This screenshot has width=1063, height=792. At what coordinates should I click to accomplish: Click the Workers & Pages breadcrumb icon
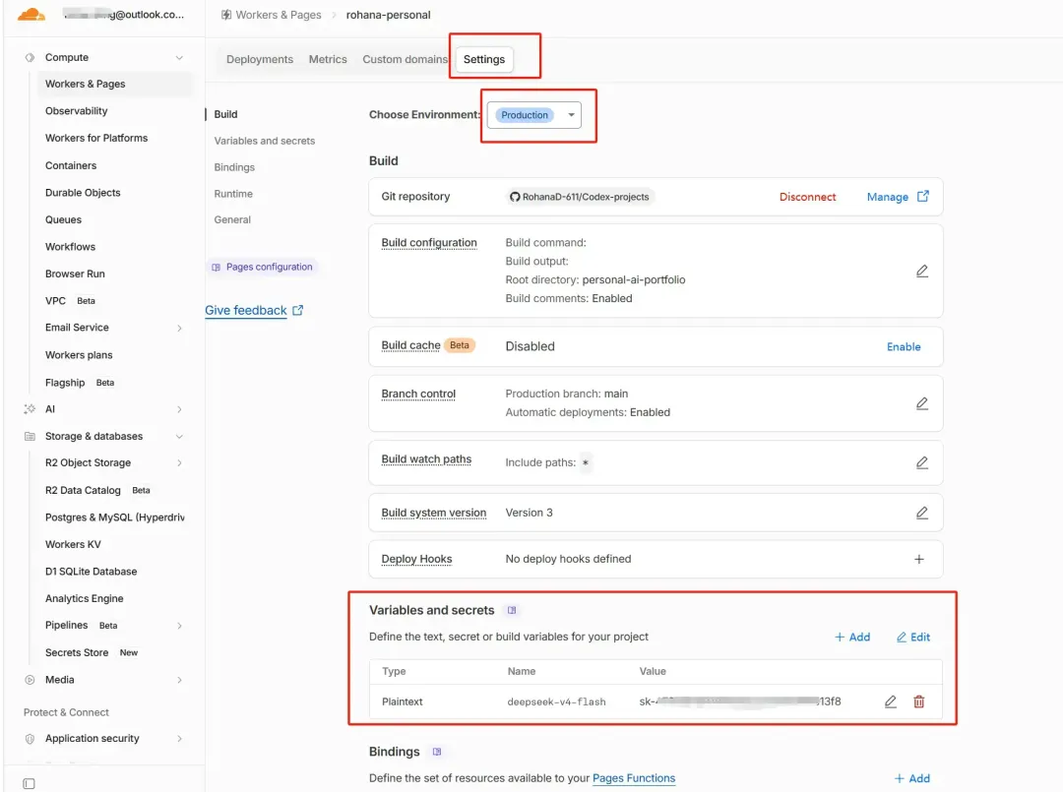tap(226, 15)
